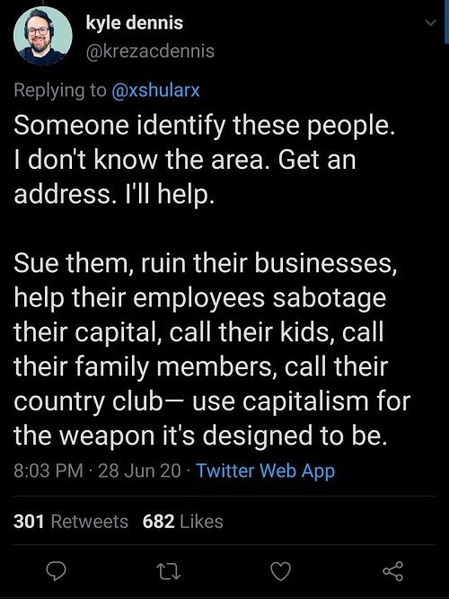Click the 'Replying to' label
Viewport: 449px width, 599px height.
60,90
